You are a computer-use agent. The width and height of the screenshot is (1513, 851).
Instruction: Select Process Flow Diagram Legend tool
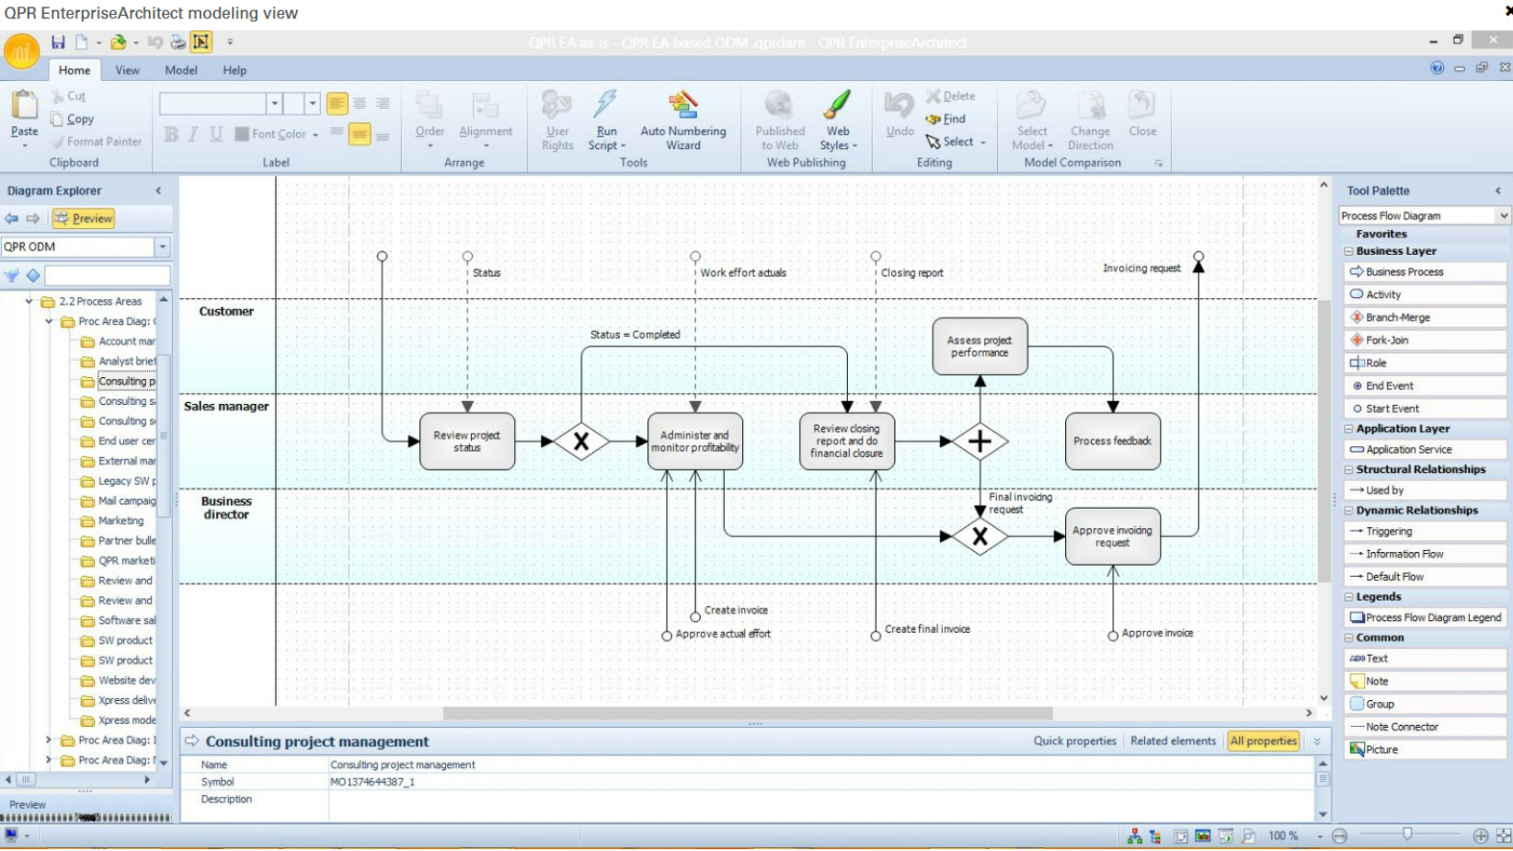(1424, 617)
